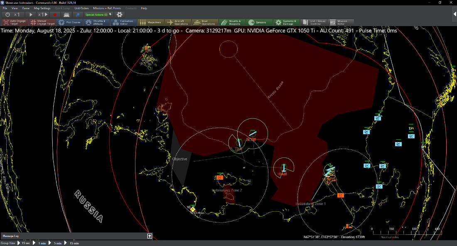Open Throttle & Altitude
457x246 pixels.
pos(96,22)
